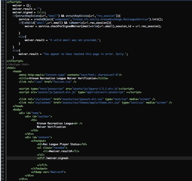Image resolution: width=192 pixels, height=181 pixels.
Task: Click the favicon.ico link tag
Action: (x=47, y=82)
